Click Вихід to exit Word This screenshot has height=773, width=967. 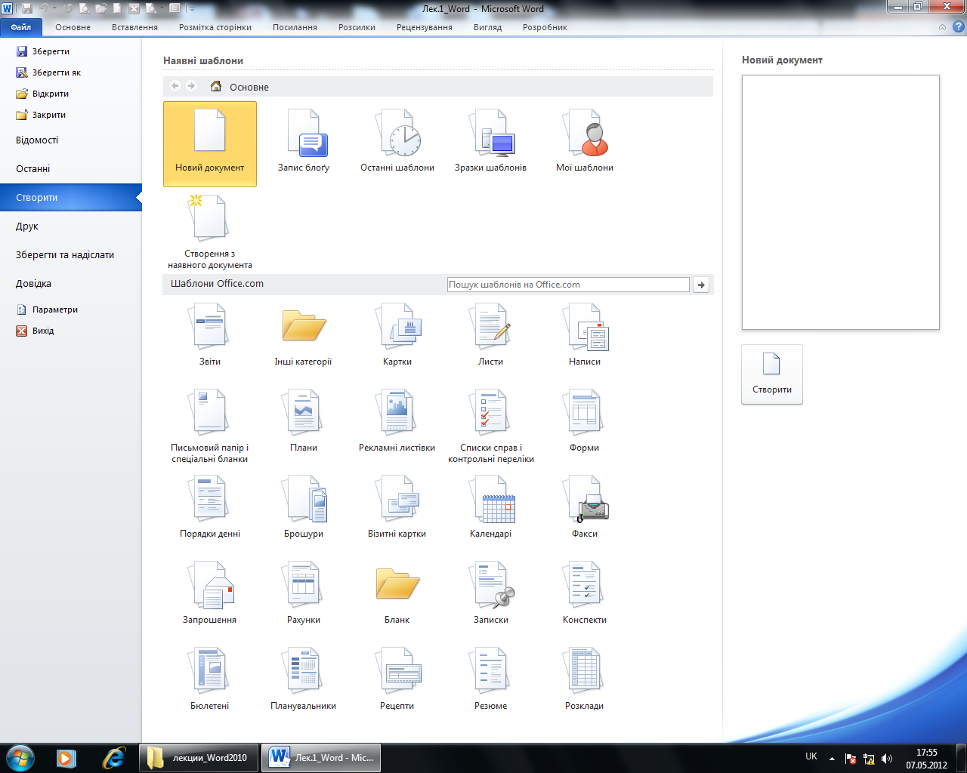click(x=35, y=331)
